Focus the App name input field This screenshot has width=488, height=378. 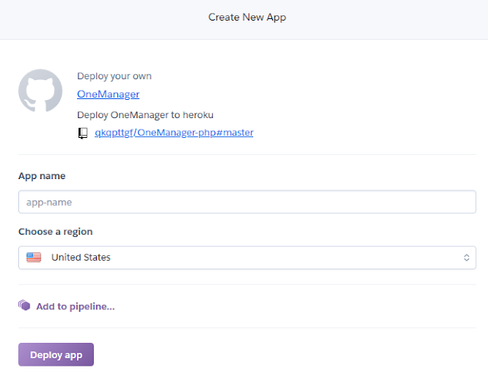(247, 202)
